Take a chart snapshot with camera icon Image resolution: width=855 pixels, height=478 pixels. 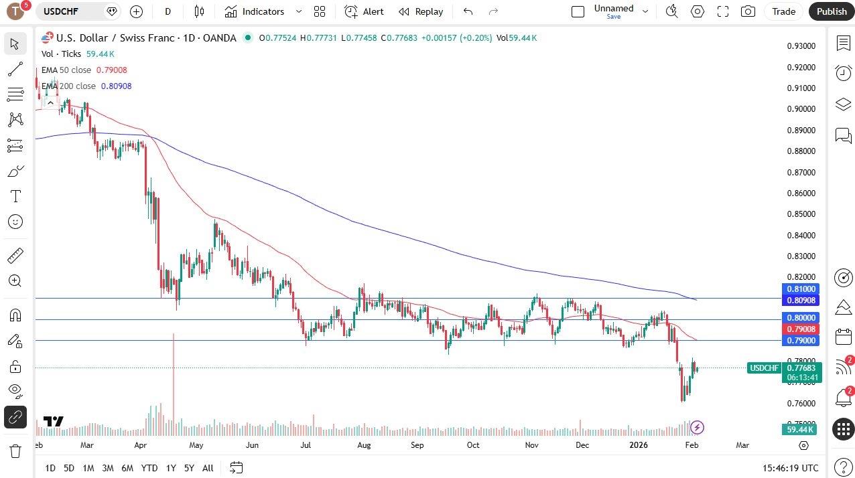(748, 11)
